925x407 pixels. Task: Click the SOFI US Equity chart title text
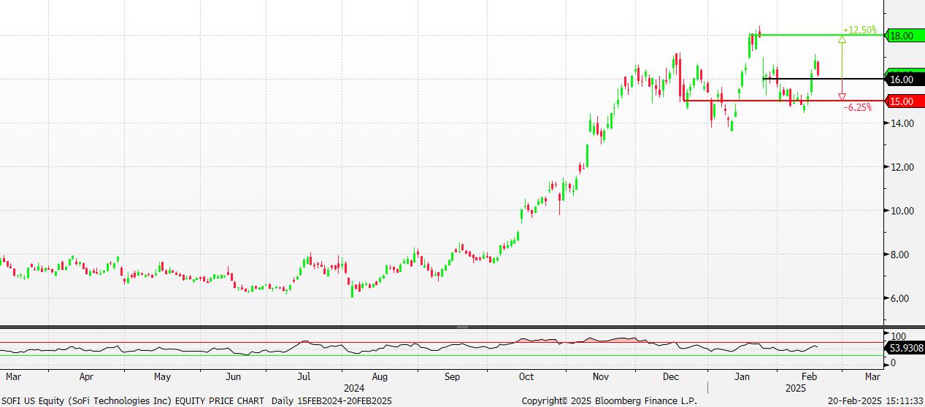pos(134,401)
